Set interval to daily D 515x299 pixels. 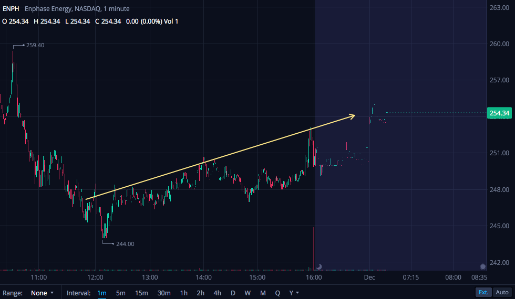coord(233,293)
